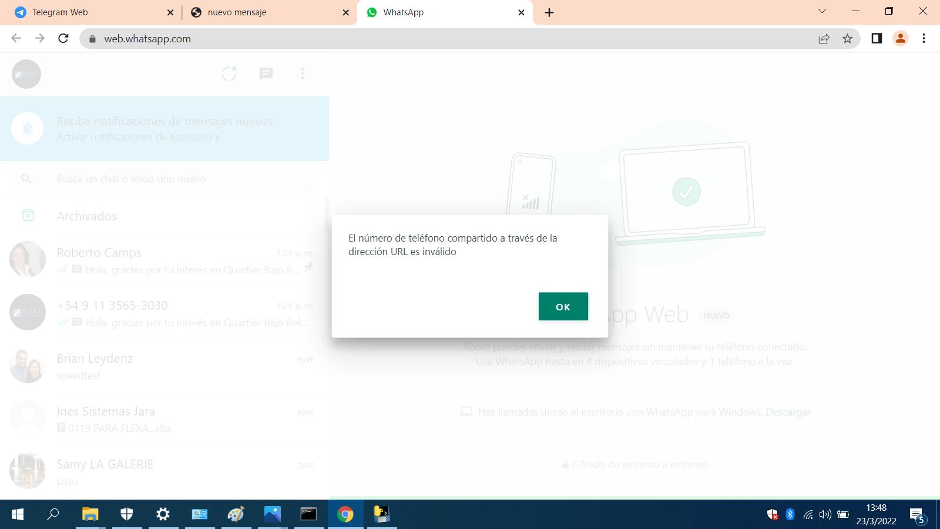This screenshot has width=940, height=529.
Task: Go back in browser history
Action: (16, 38)
